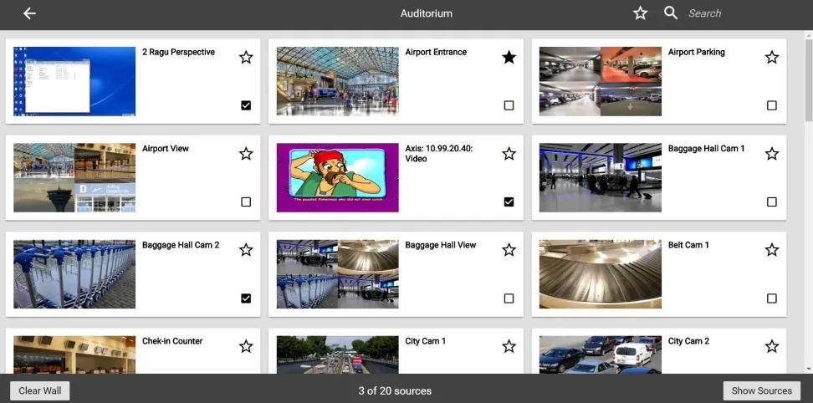The image size is (813, 403).
Task: Select the Airport Entrance source checkbox
Action: 509,105
